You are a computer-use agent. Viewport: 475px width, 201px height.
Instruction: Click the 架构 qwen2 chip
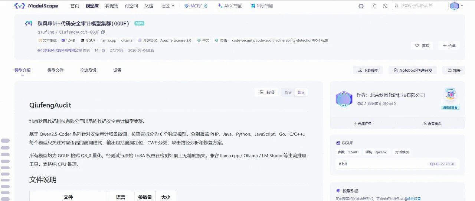click(376, 152)
